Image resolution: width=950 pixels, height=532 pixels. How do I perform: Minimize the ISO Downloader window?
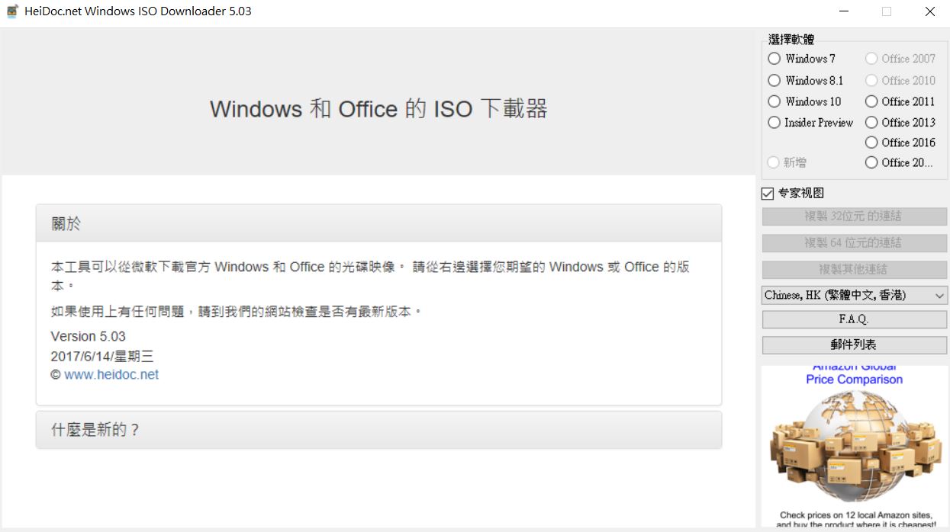843,11
